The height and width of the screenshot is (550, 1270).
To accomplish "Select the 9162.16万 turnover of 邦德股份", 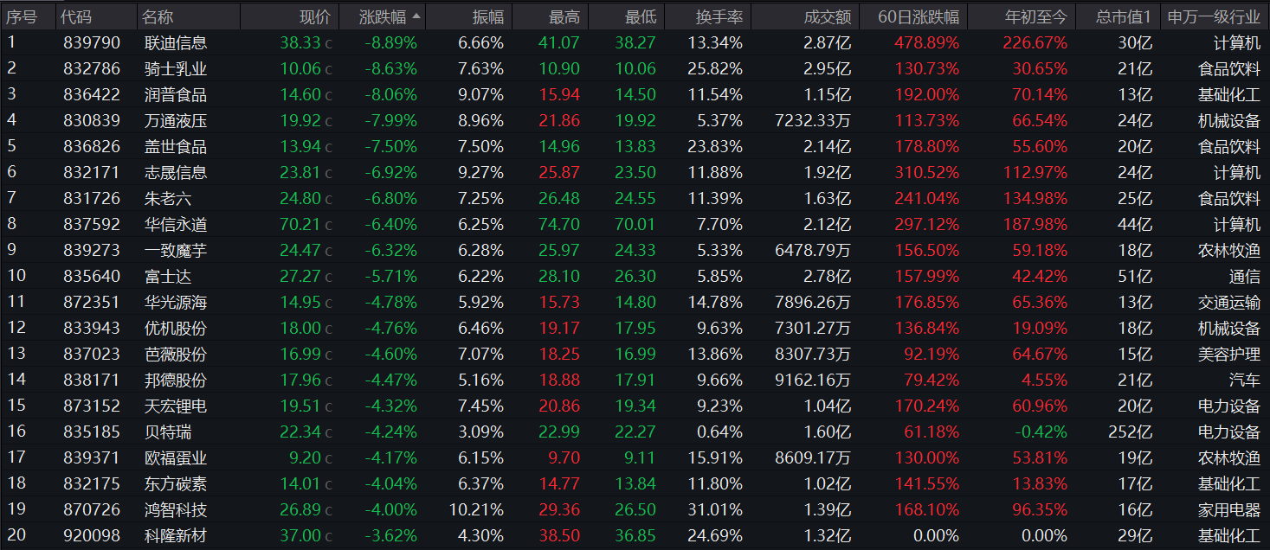I will point(813,380).
